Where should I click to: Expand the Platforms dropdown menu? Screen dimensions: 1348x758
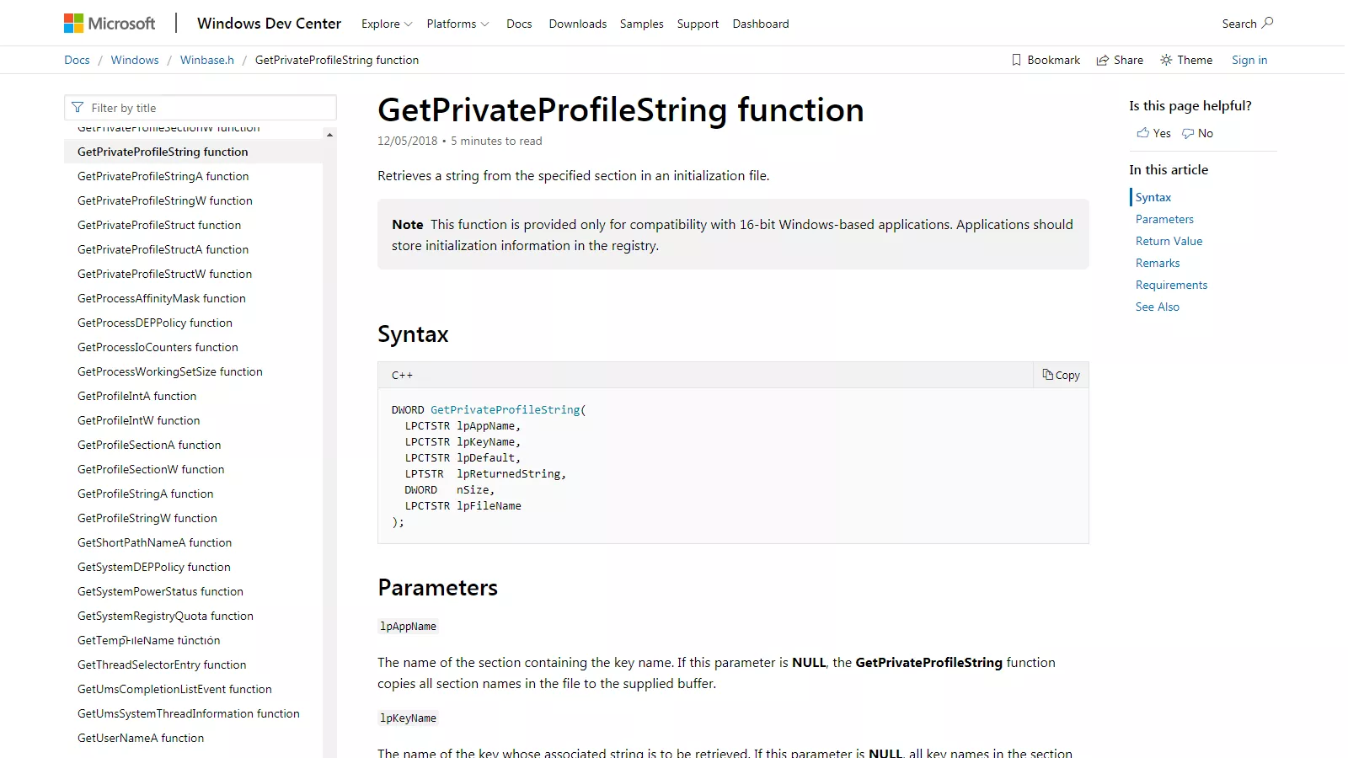click(x=457, y=24)
